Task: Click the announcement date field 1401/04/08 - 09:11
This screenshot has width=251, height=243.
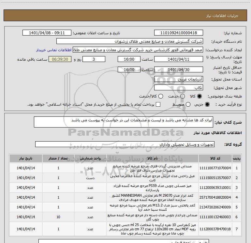Action: click(x=47, y=33)
